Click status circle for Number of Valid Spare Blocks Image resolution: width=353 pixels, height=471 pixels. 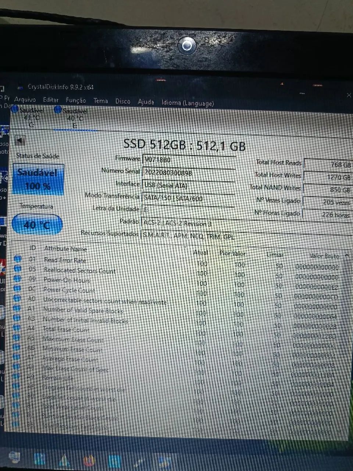coord(17,308)
